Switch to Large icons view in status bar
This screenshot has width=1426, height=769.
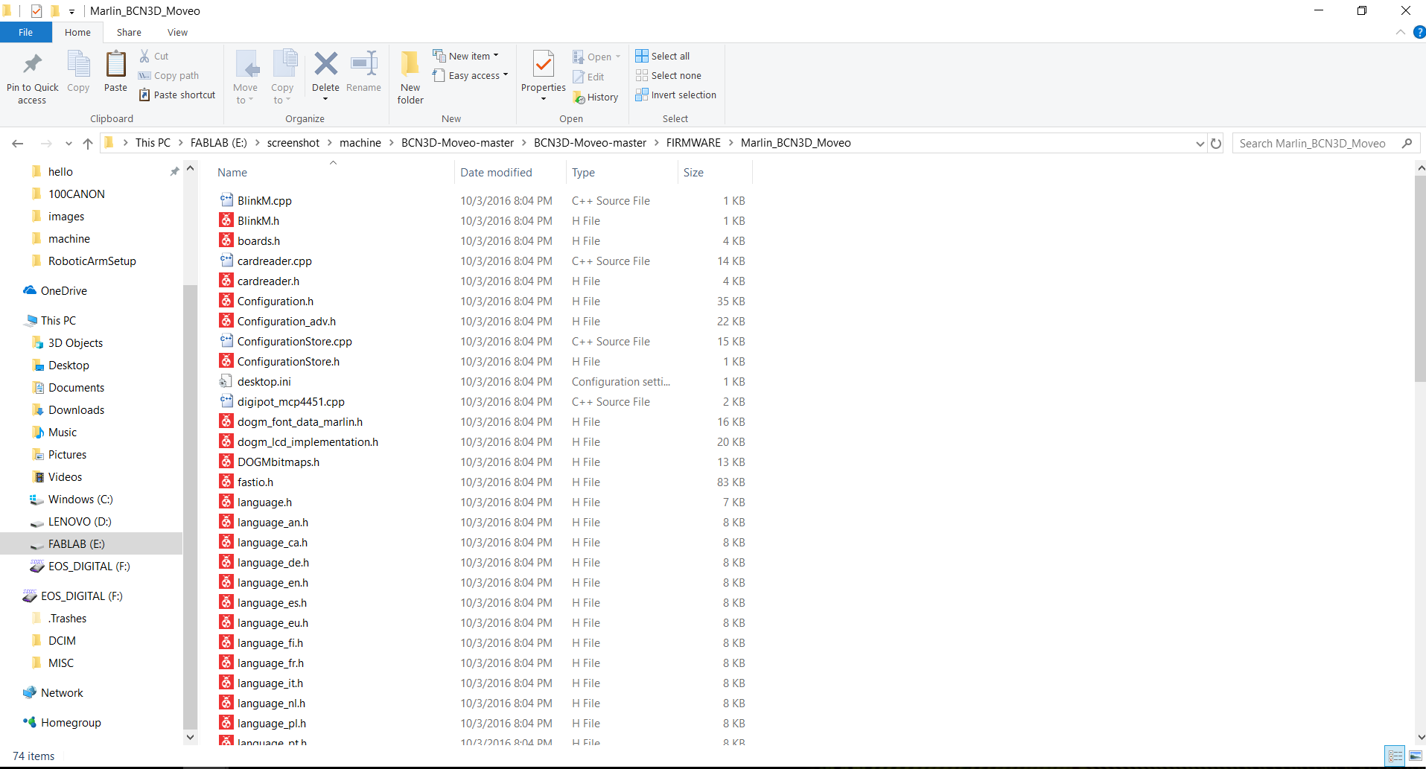(x=1416, y=756)
